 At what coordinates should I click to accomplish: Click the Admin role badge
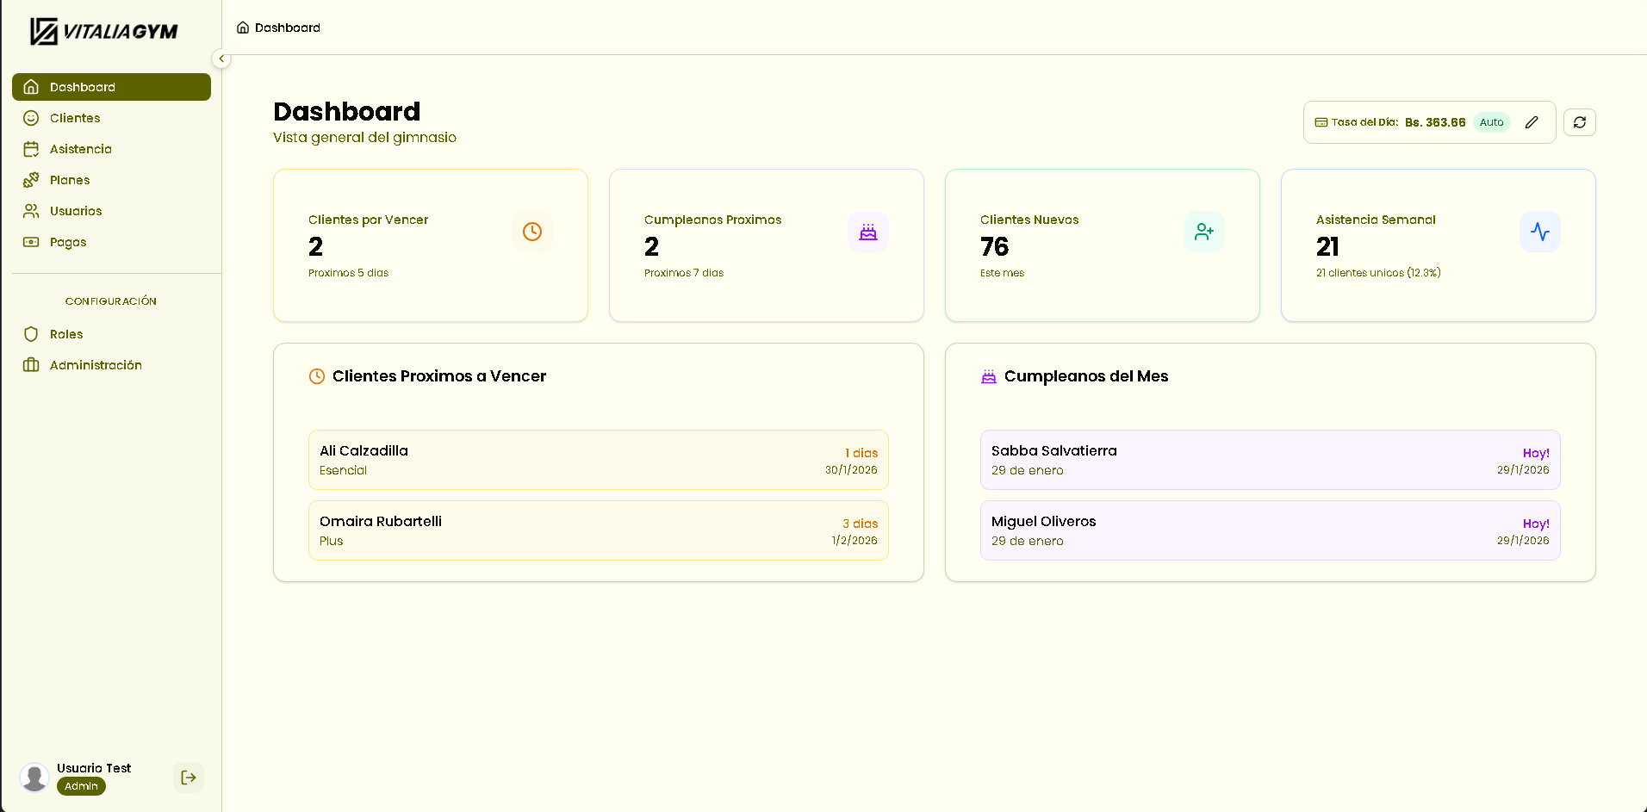click(81, 786)
